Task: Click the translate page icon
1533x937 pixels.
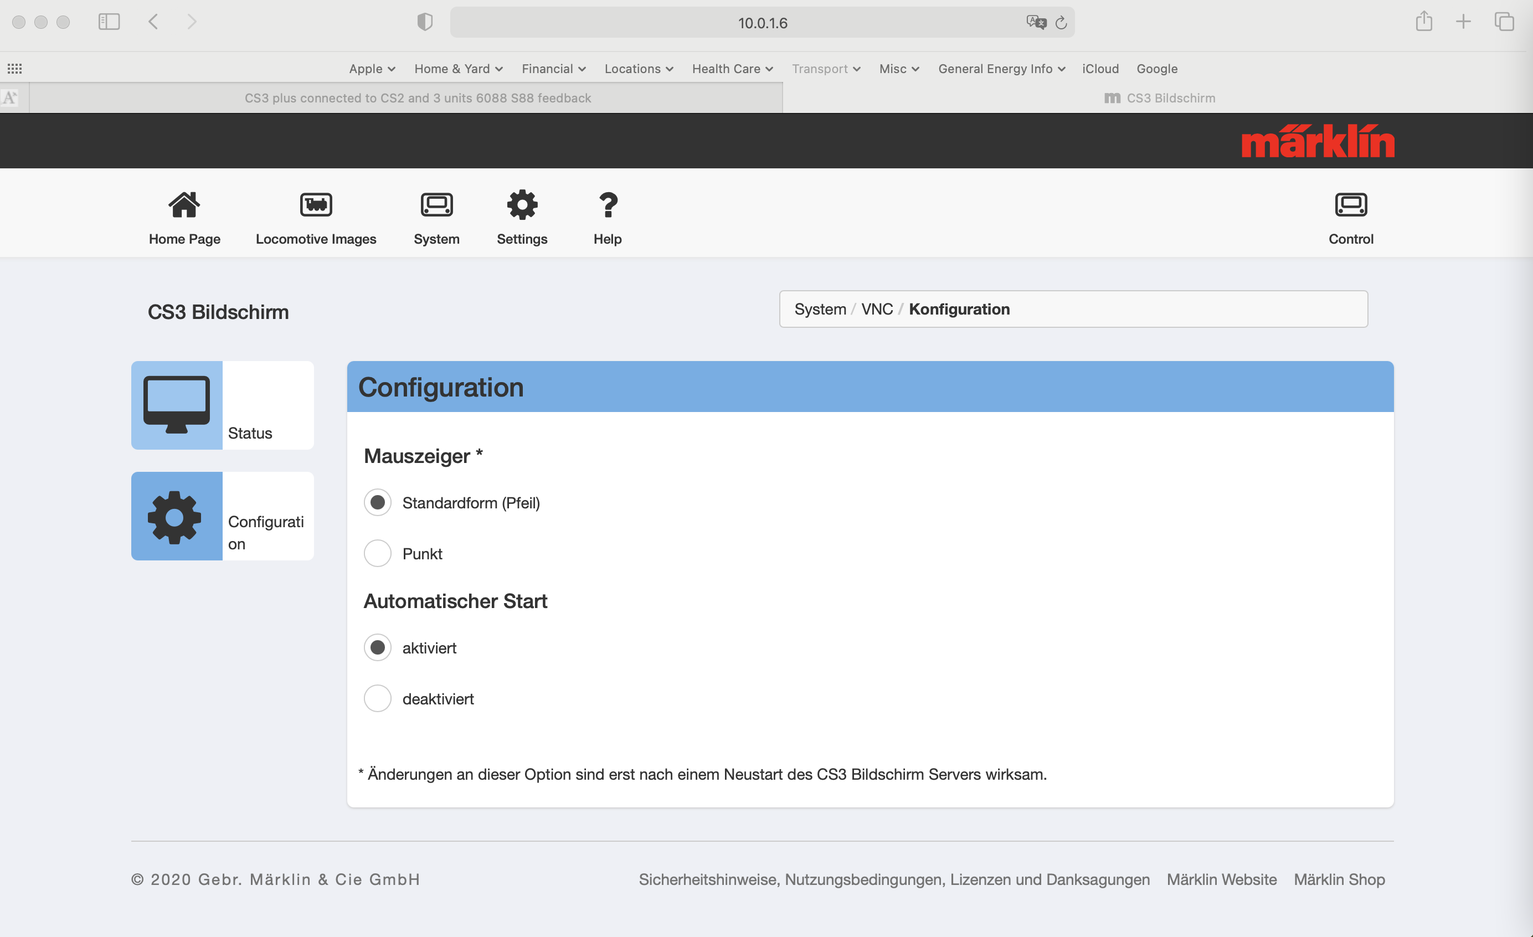Action: [x=1036, y=22]
